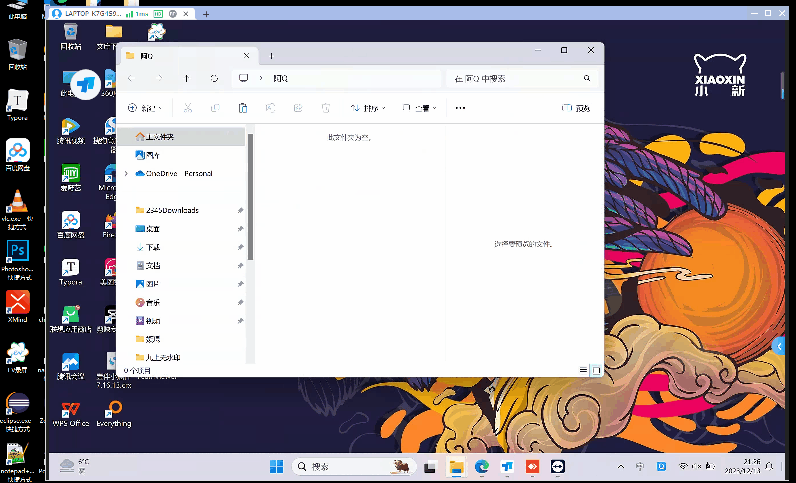Image resolution: width=796 pixels, height=483 pixels.
Task: Open Task View icon on taskbar
Action: coord(430,467)
